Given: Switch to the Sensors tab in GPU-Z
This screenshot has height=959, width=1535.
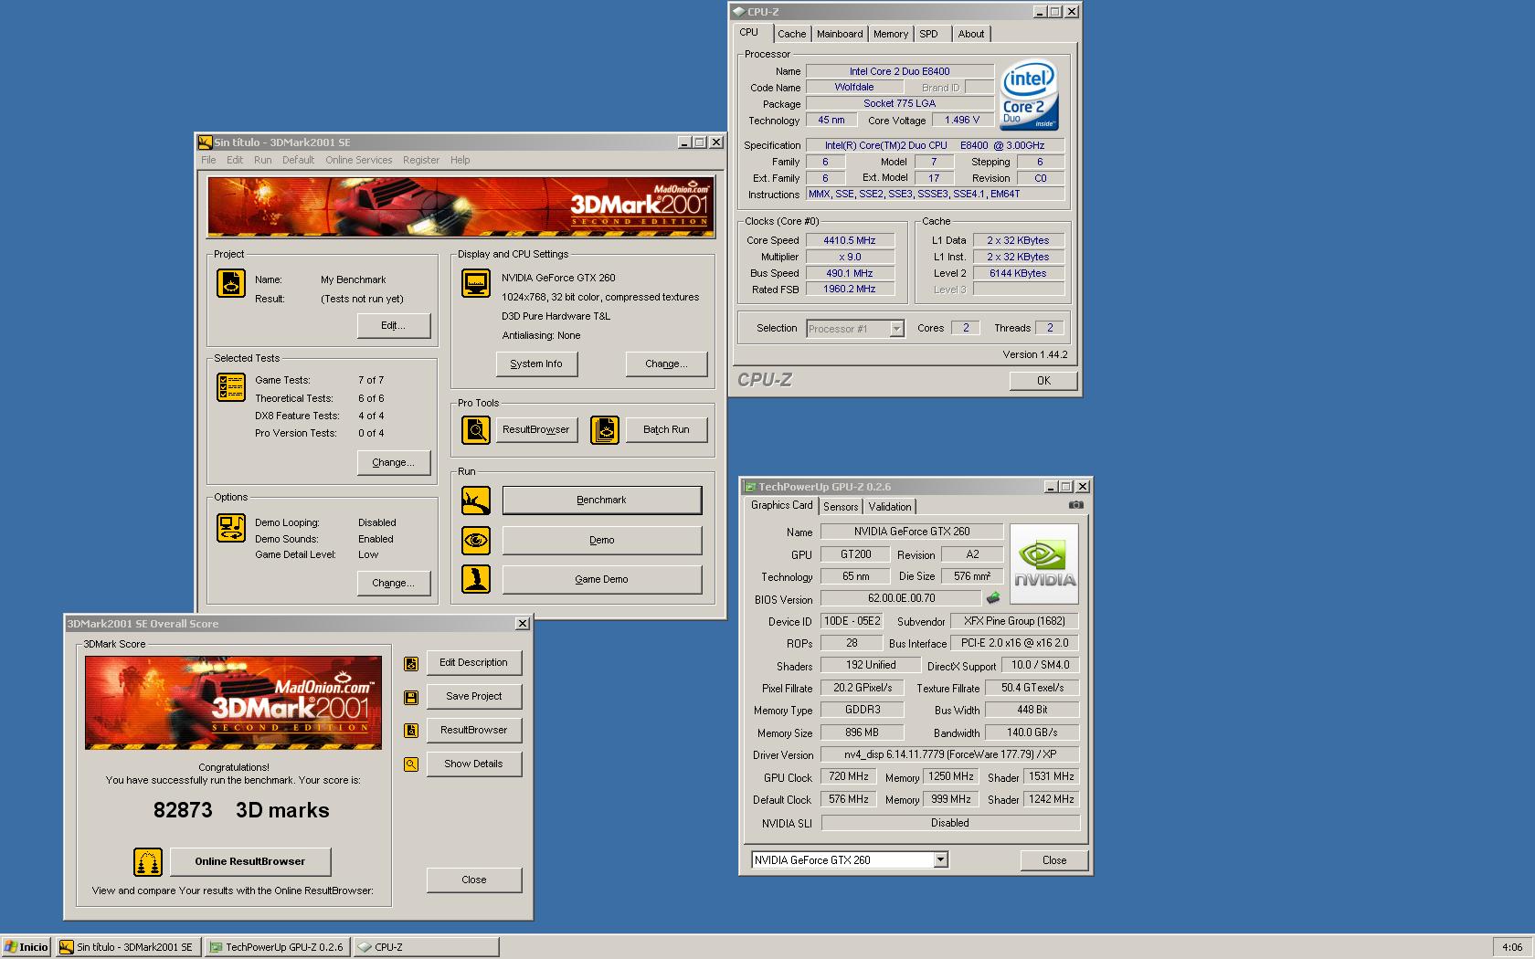Looking at the screenshot, I should [841, 507].
